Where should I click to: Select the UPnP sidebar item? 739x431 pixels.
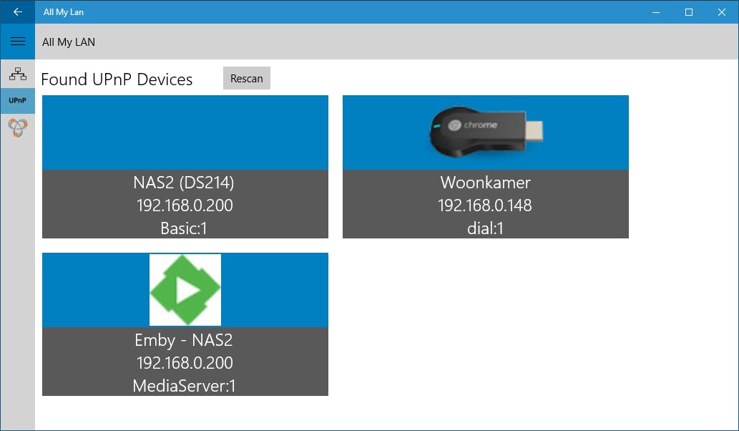tap(18, 101)
